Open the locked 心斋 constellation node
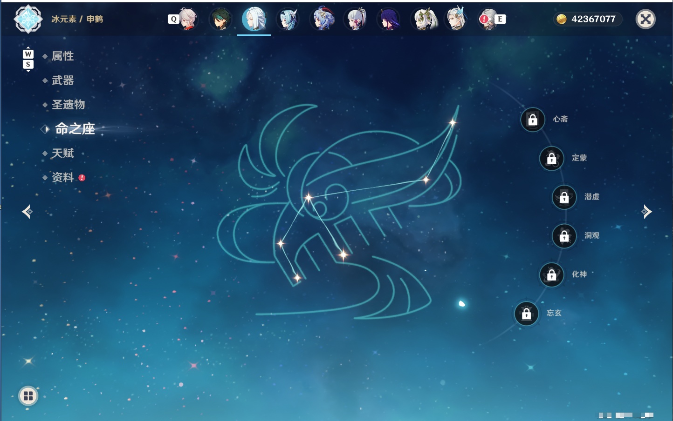 pos(533,120)
